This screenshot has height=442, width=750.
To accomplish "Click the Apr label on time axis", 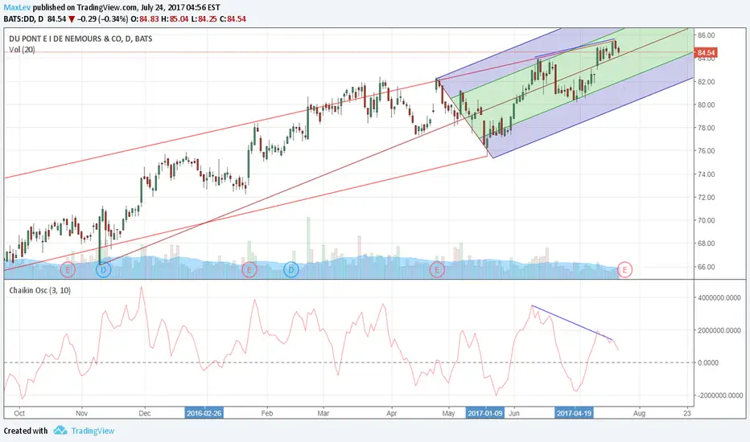I will (x=392, y=413).
